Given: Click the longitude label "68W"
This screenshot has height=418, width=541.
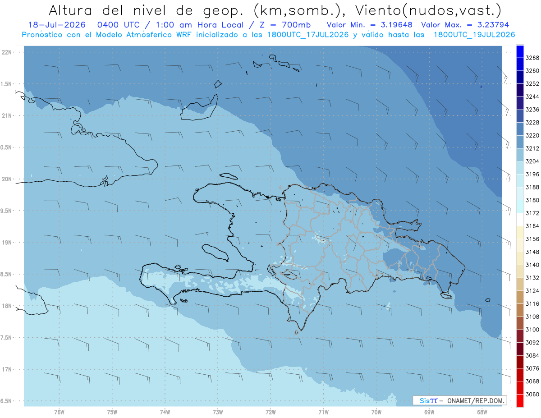Looking at the screenshot, I should tap(482, 412).
